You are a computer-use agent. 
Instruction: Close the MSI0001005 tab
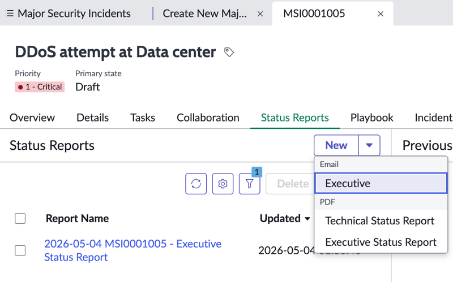[381, 14]
